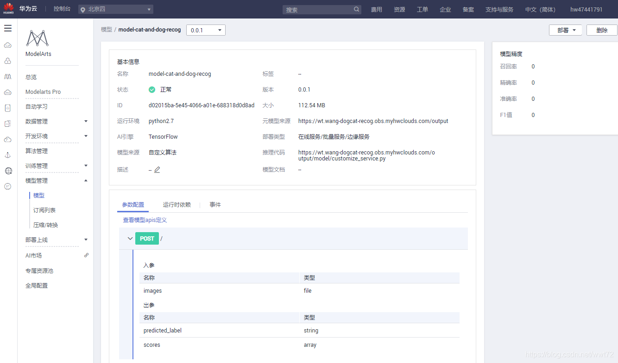Screen dimensions: 618x363
Task: Open 费用 in the top menu
Action: click(377, 9)
